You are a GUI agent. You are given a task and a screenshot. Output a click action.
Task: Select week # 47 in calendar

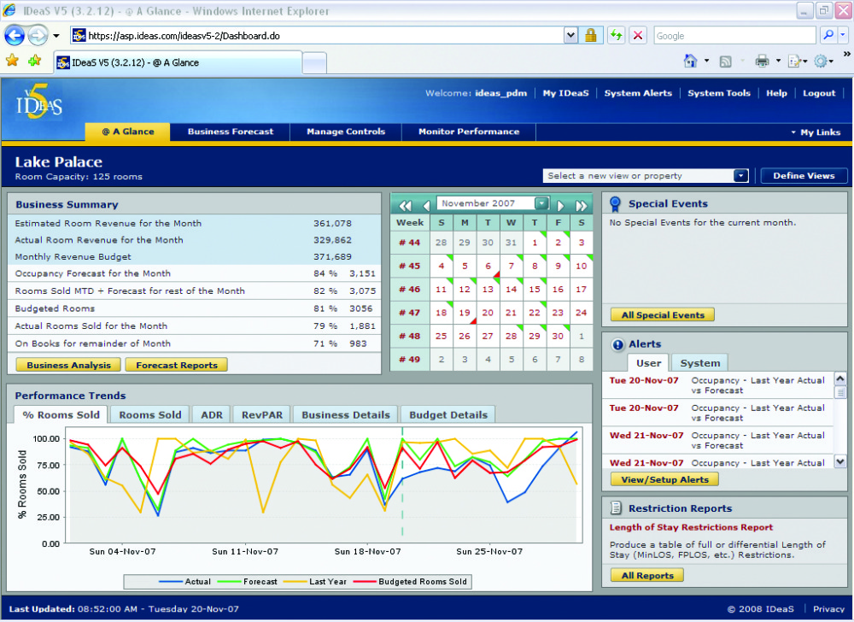tap(410, 313)
